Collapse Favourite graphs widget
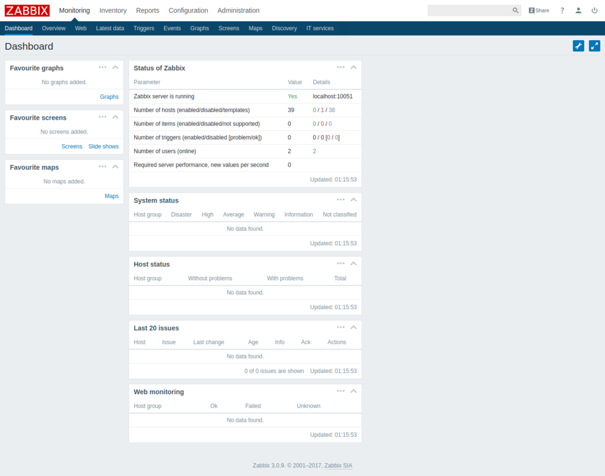Screen dimensions: 605x476 pos(115,67)
